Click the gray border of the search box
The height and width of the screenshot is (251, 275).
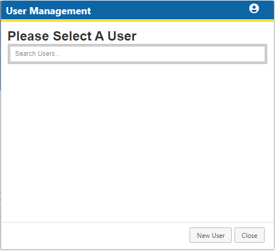click(x=137, y=45)
